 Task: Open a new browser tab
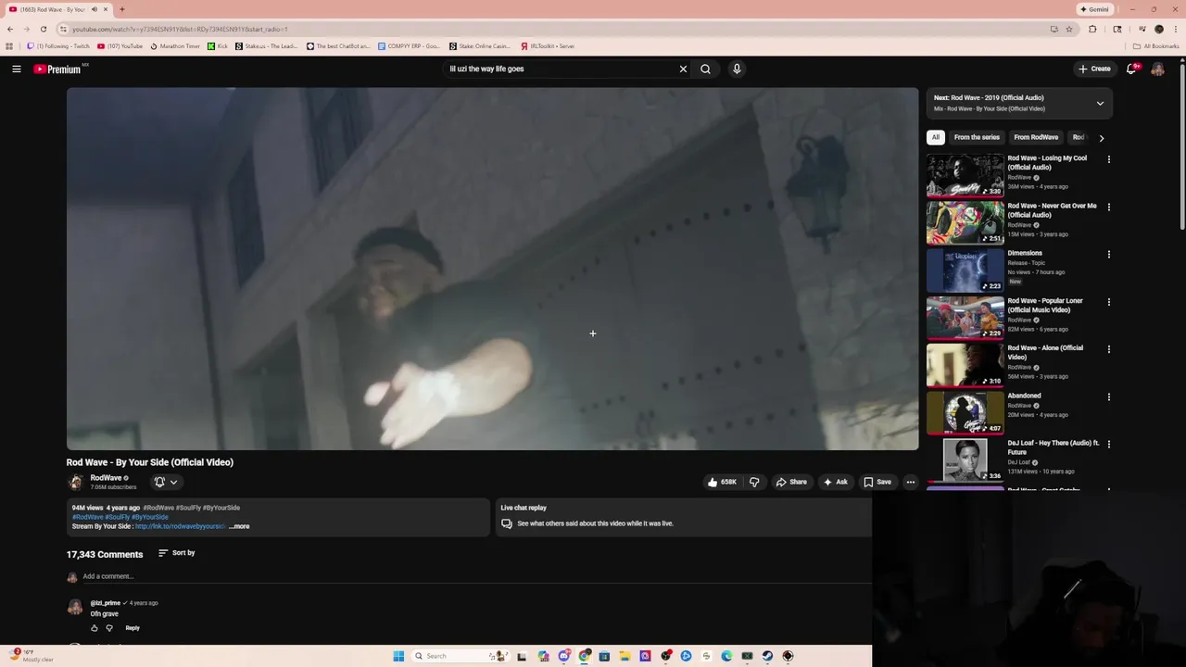121,9
